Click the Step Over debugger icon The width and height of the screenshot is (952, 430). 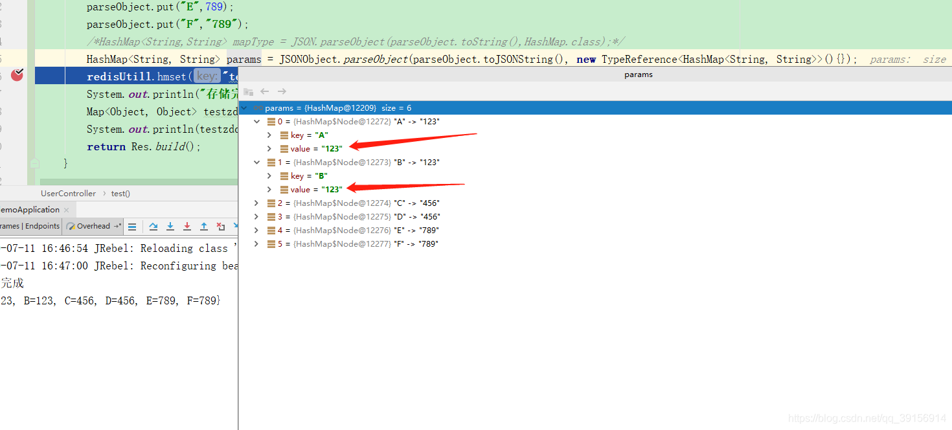(153, 227)
